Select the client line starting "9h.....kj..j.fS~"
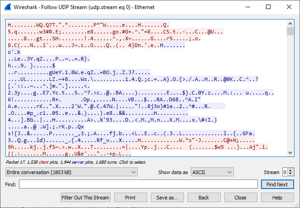 (x=138, y=147)
